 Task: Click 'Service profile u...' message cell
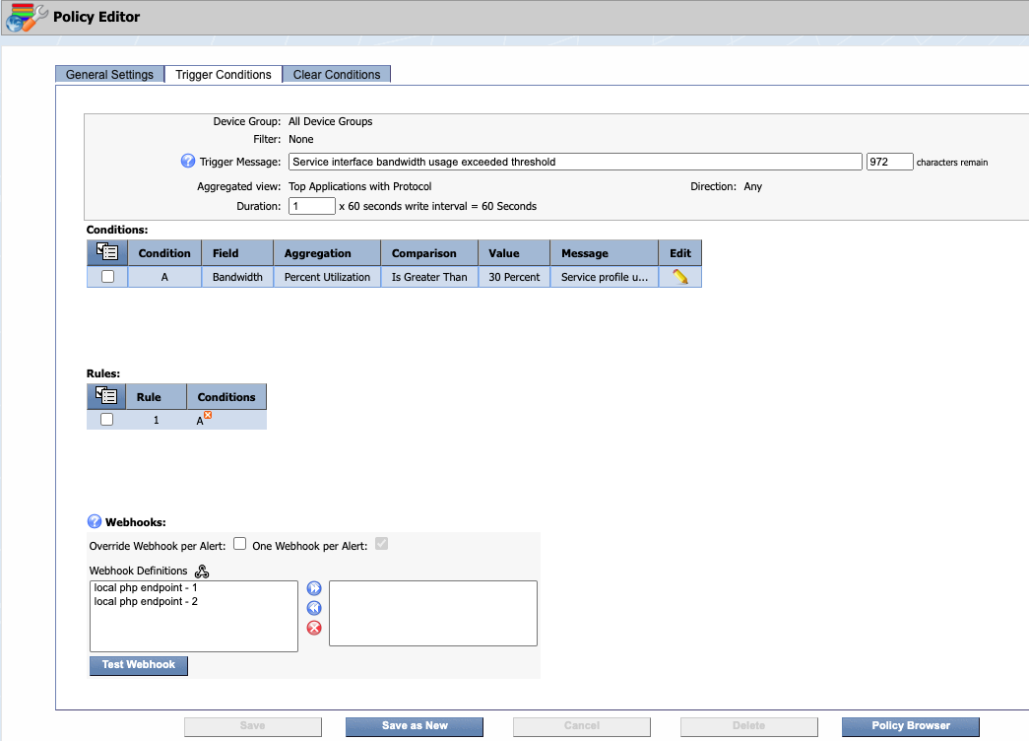click(605, 277)
